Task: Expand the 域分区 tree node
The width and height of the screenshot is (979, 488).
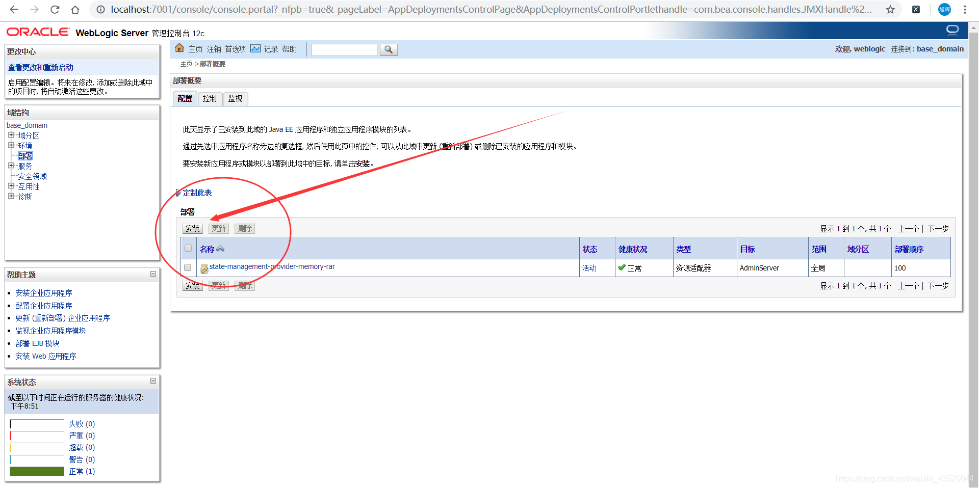Action: [11, 135]
